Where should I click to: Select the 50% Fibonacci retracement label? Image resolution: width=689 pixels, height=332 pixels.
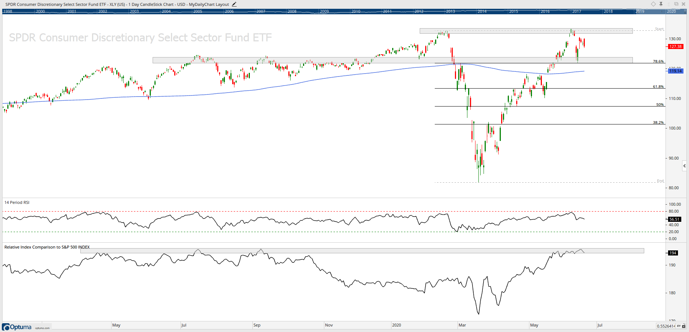click(660, 105)
